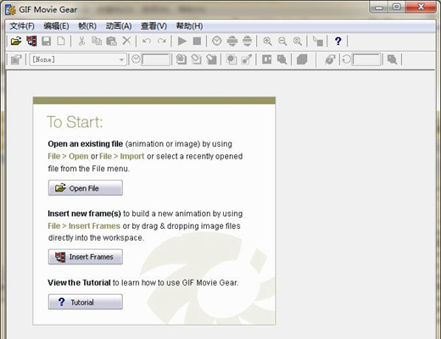The image size is (441, 339).
Task: Open the 编辑(E) menu
Action: tap(56, 26)
